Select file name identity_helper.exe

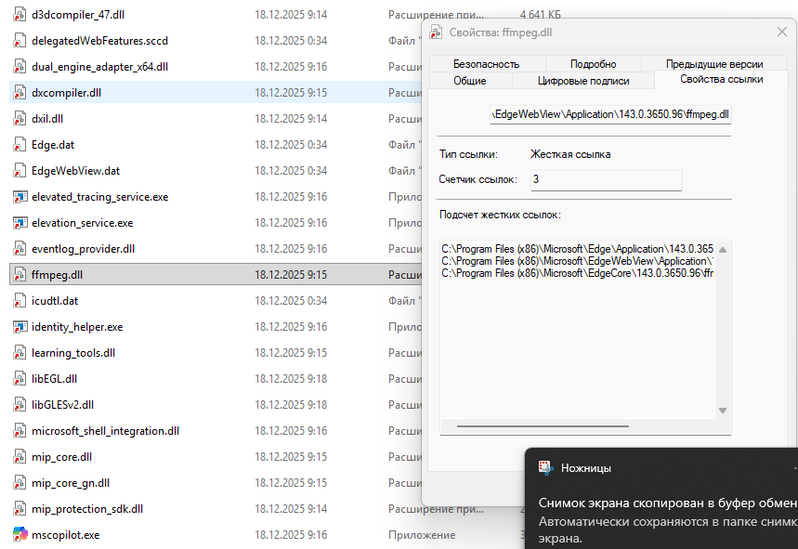point(77,327)
